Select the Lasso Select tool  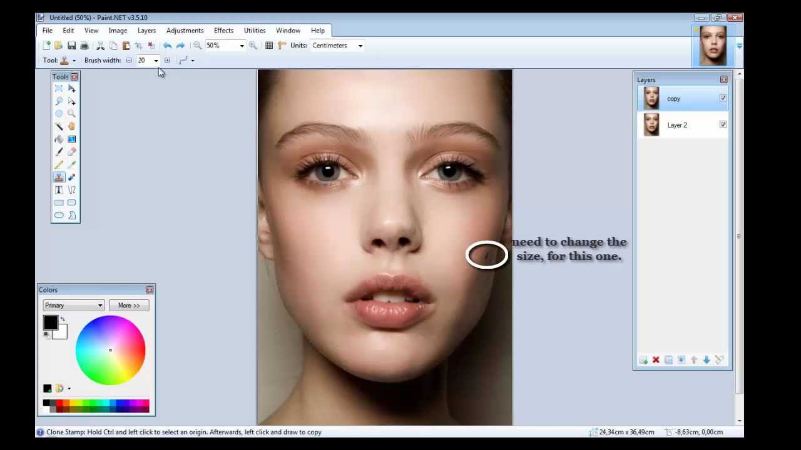point(59,101)
